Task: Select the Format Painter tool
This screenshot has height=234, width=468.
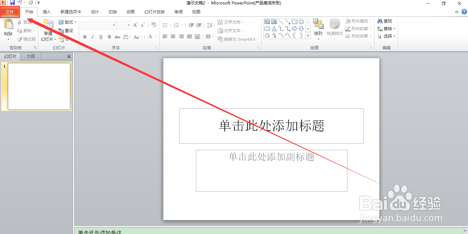Action: pyautogui.click(x=26, y=39)
